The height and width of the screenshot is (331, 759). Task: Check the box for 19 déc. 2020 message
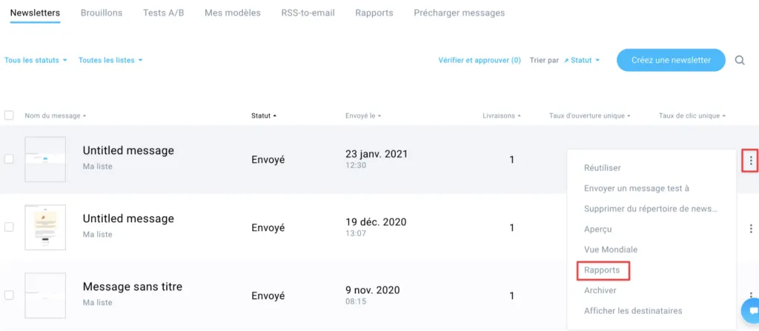click(x=9, y=227)
